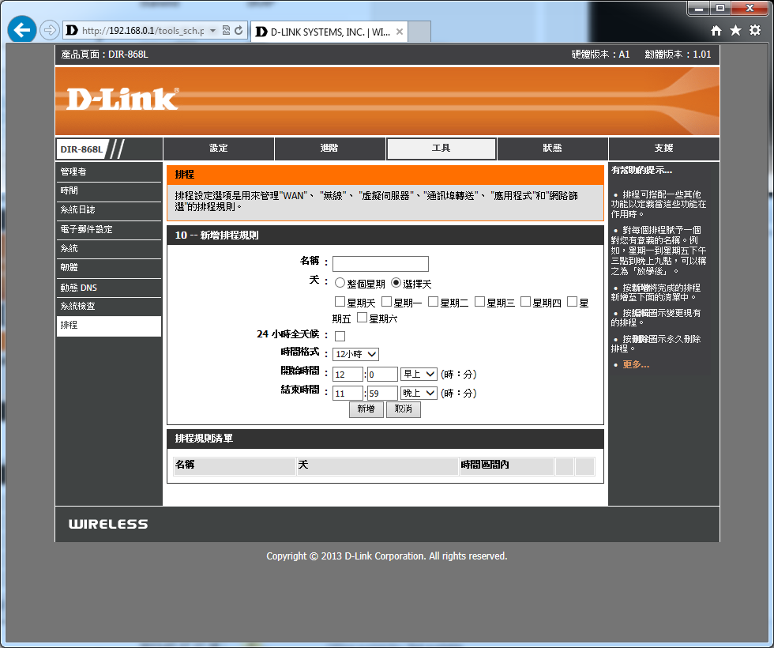Click the 名稱 text input field
Screen dimensions: 774x648
pyautogui.click(x=380, y=264)
